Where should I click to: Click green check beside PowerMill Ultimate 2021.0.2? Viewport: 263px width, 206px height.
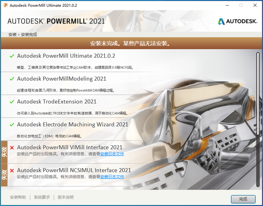pyautogui.click(x=12, y=56)
